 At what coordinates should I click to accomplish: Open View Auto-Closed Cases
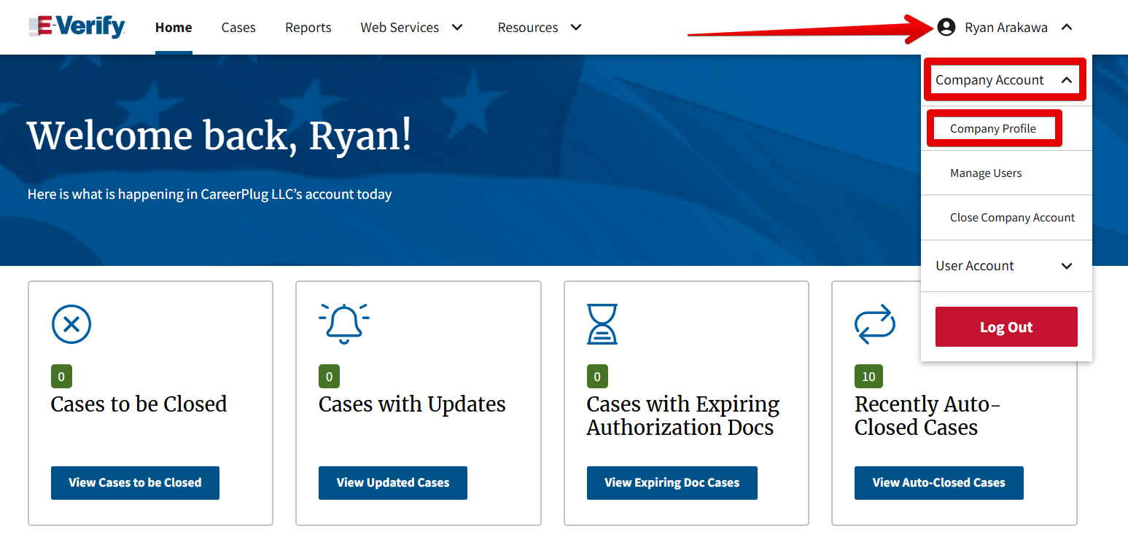[x=938, y=482]
